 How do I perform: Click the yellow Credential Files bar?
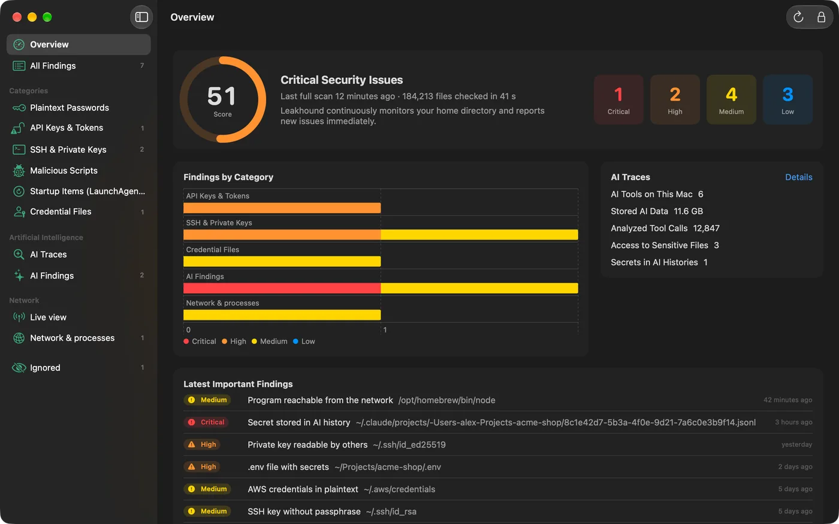coord(282,262)
